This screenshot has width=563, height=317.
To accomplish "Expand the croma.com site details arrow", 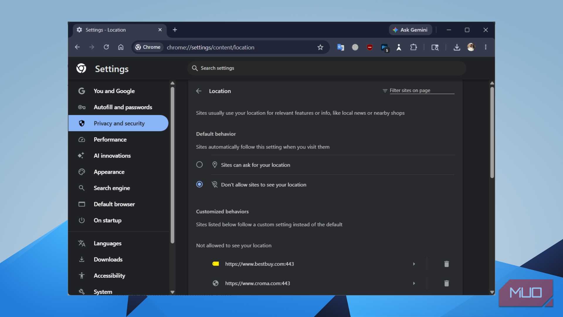I will pyautogui.click(x=414, y=283).
